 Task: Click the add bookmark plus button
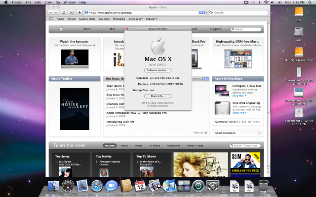coord(79,12)
